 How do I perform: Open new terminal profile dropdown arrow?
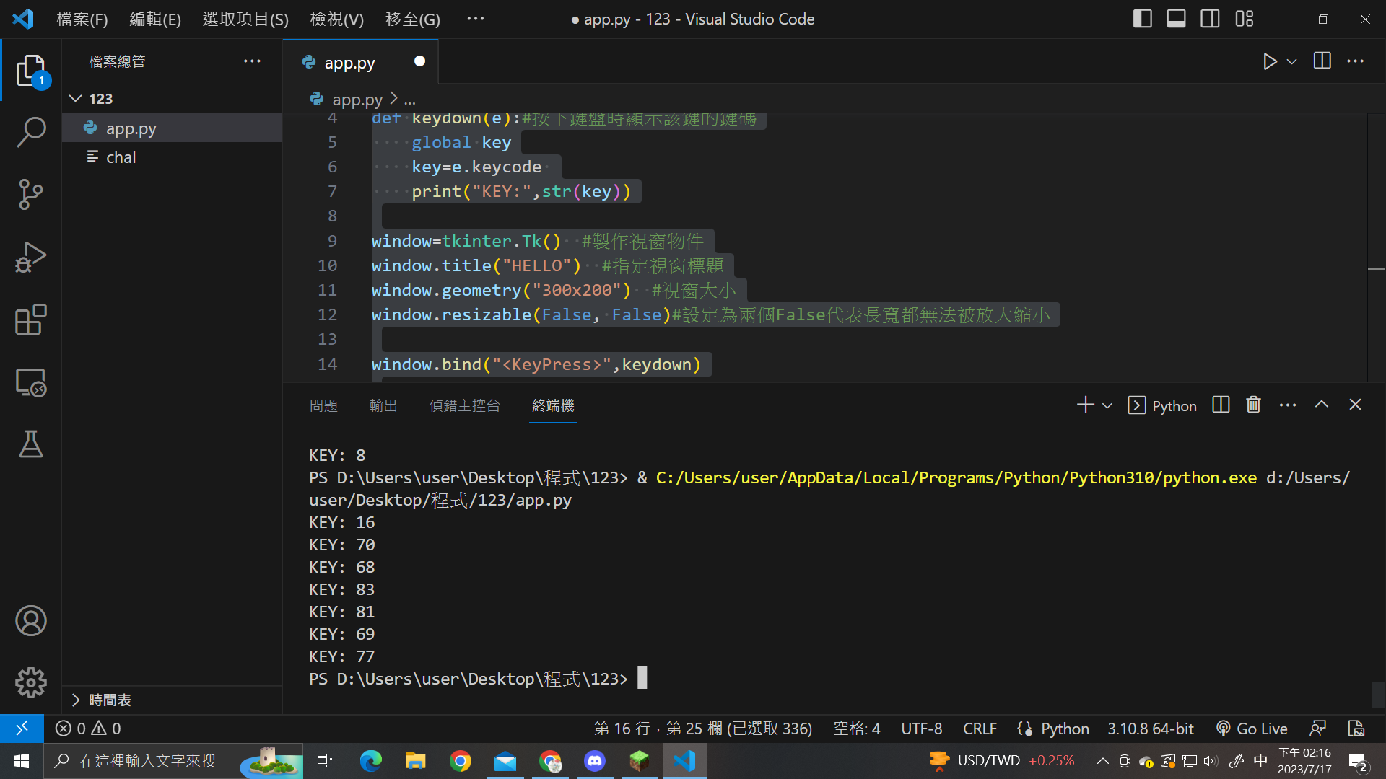tap(1107, 406)
